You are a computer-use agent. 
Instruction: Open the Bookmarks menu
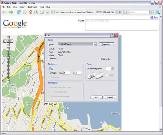[32, 7]
